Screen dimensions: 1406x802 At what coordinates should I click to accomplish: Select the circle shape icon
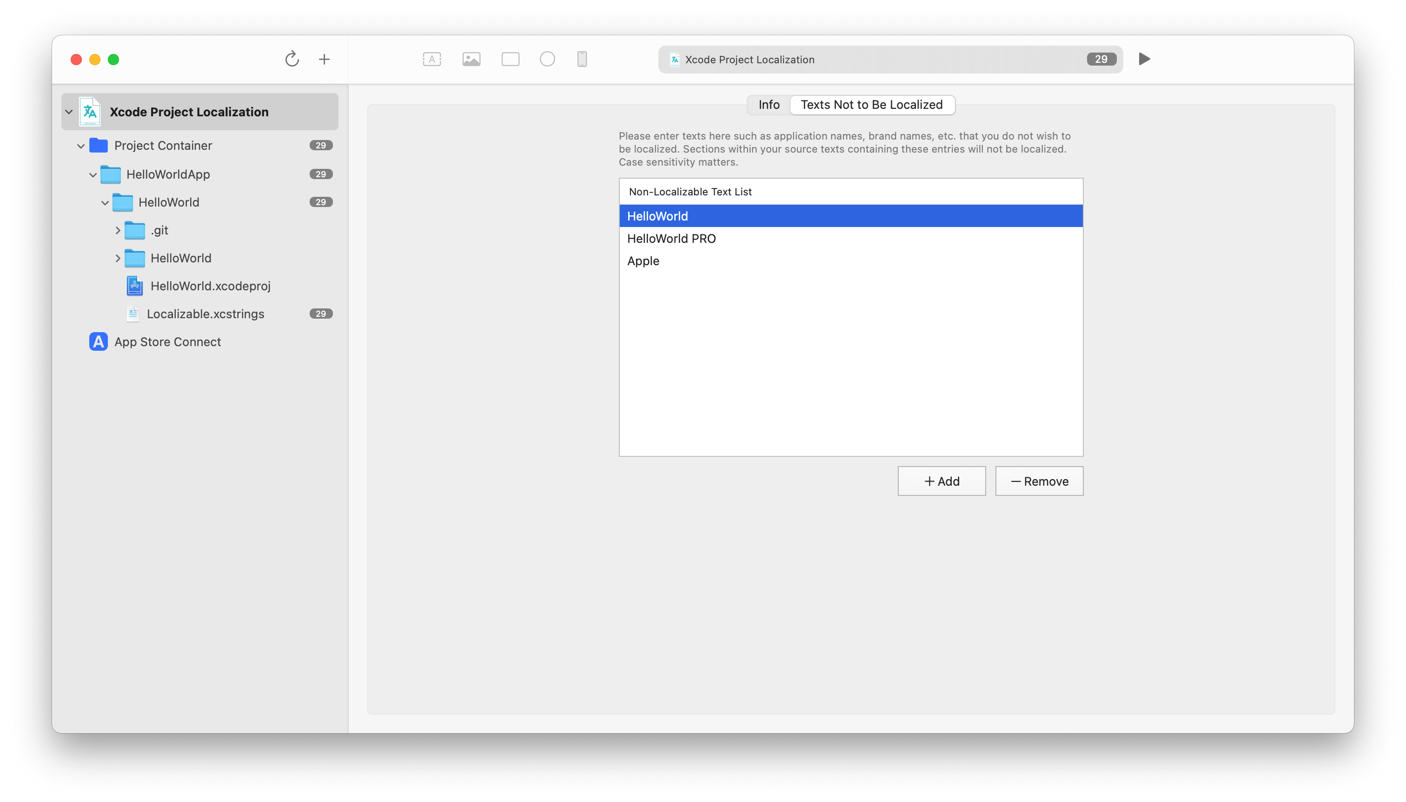coord(547,59)
